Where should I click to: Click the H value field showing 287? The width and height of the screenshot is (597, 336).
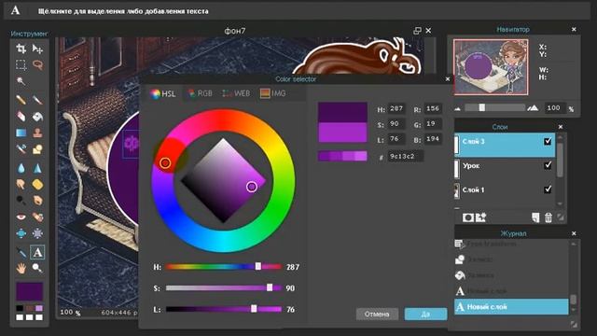396,108
